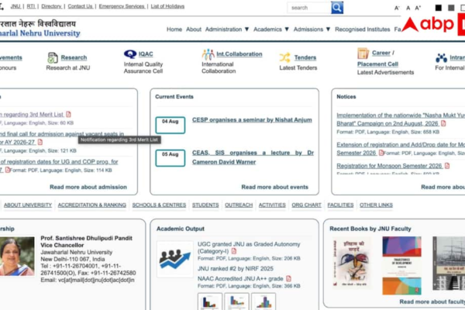The image size is (465, 310).
Task: Switch to ORG CHART tab
Action: (x=306, y=205)
